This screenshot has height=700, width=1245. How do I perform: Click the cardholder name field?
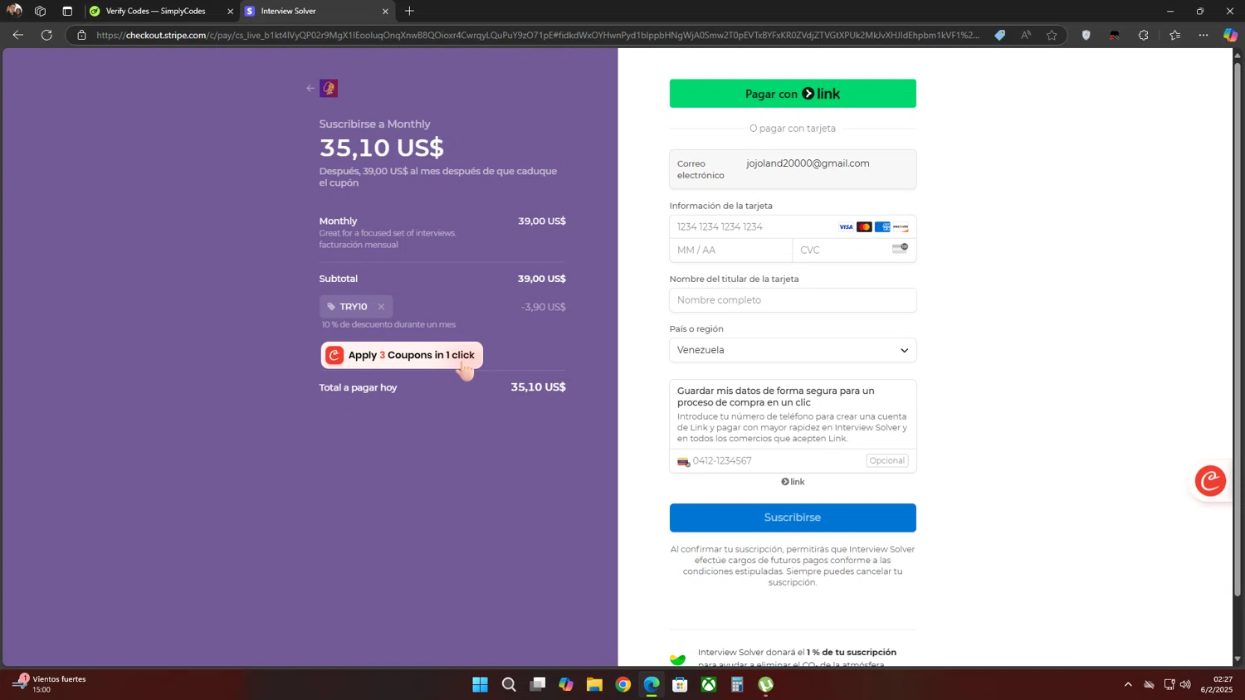point(793,300)
